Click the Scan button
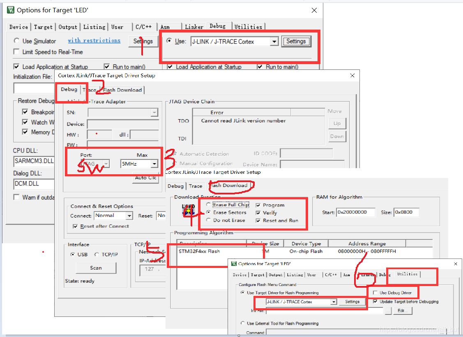 [x=96, y=268]
